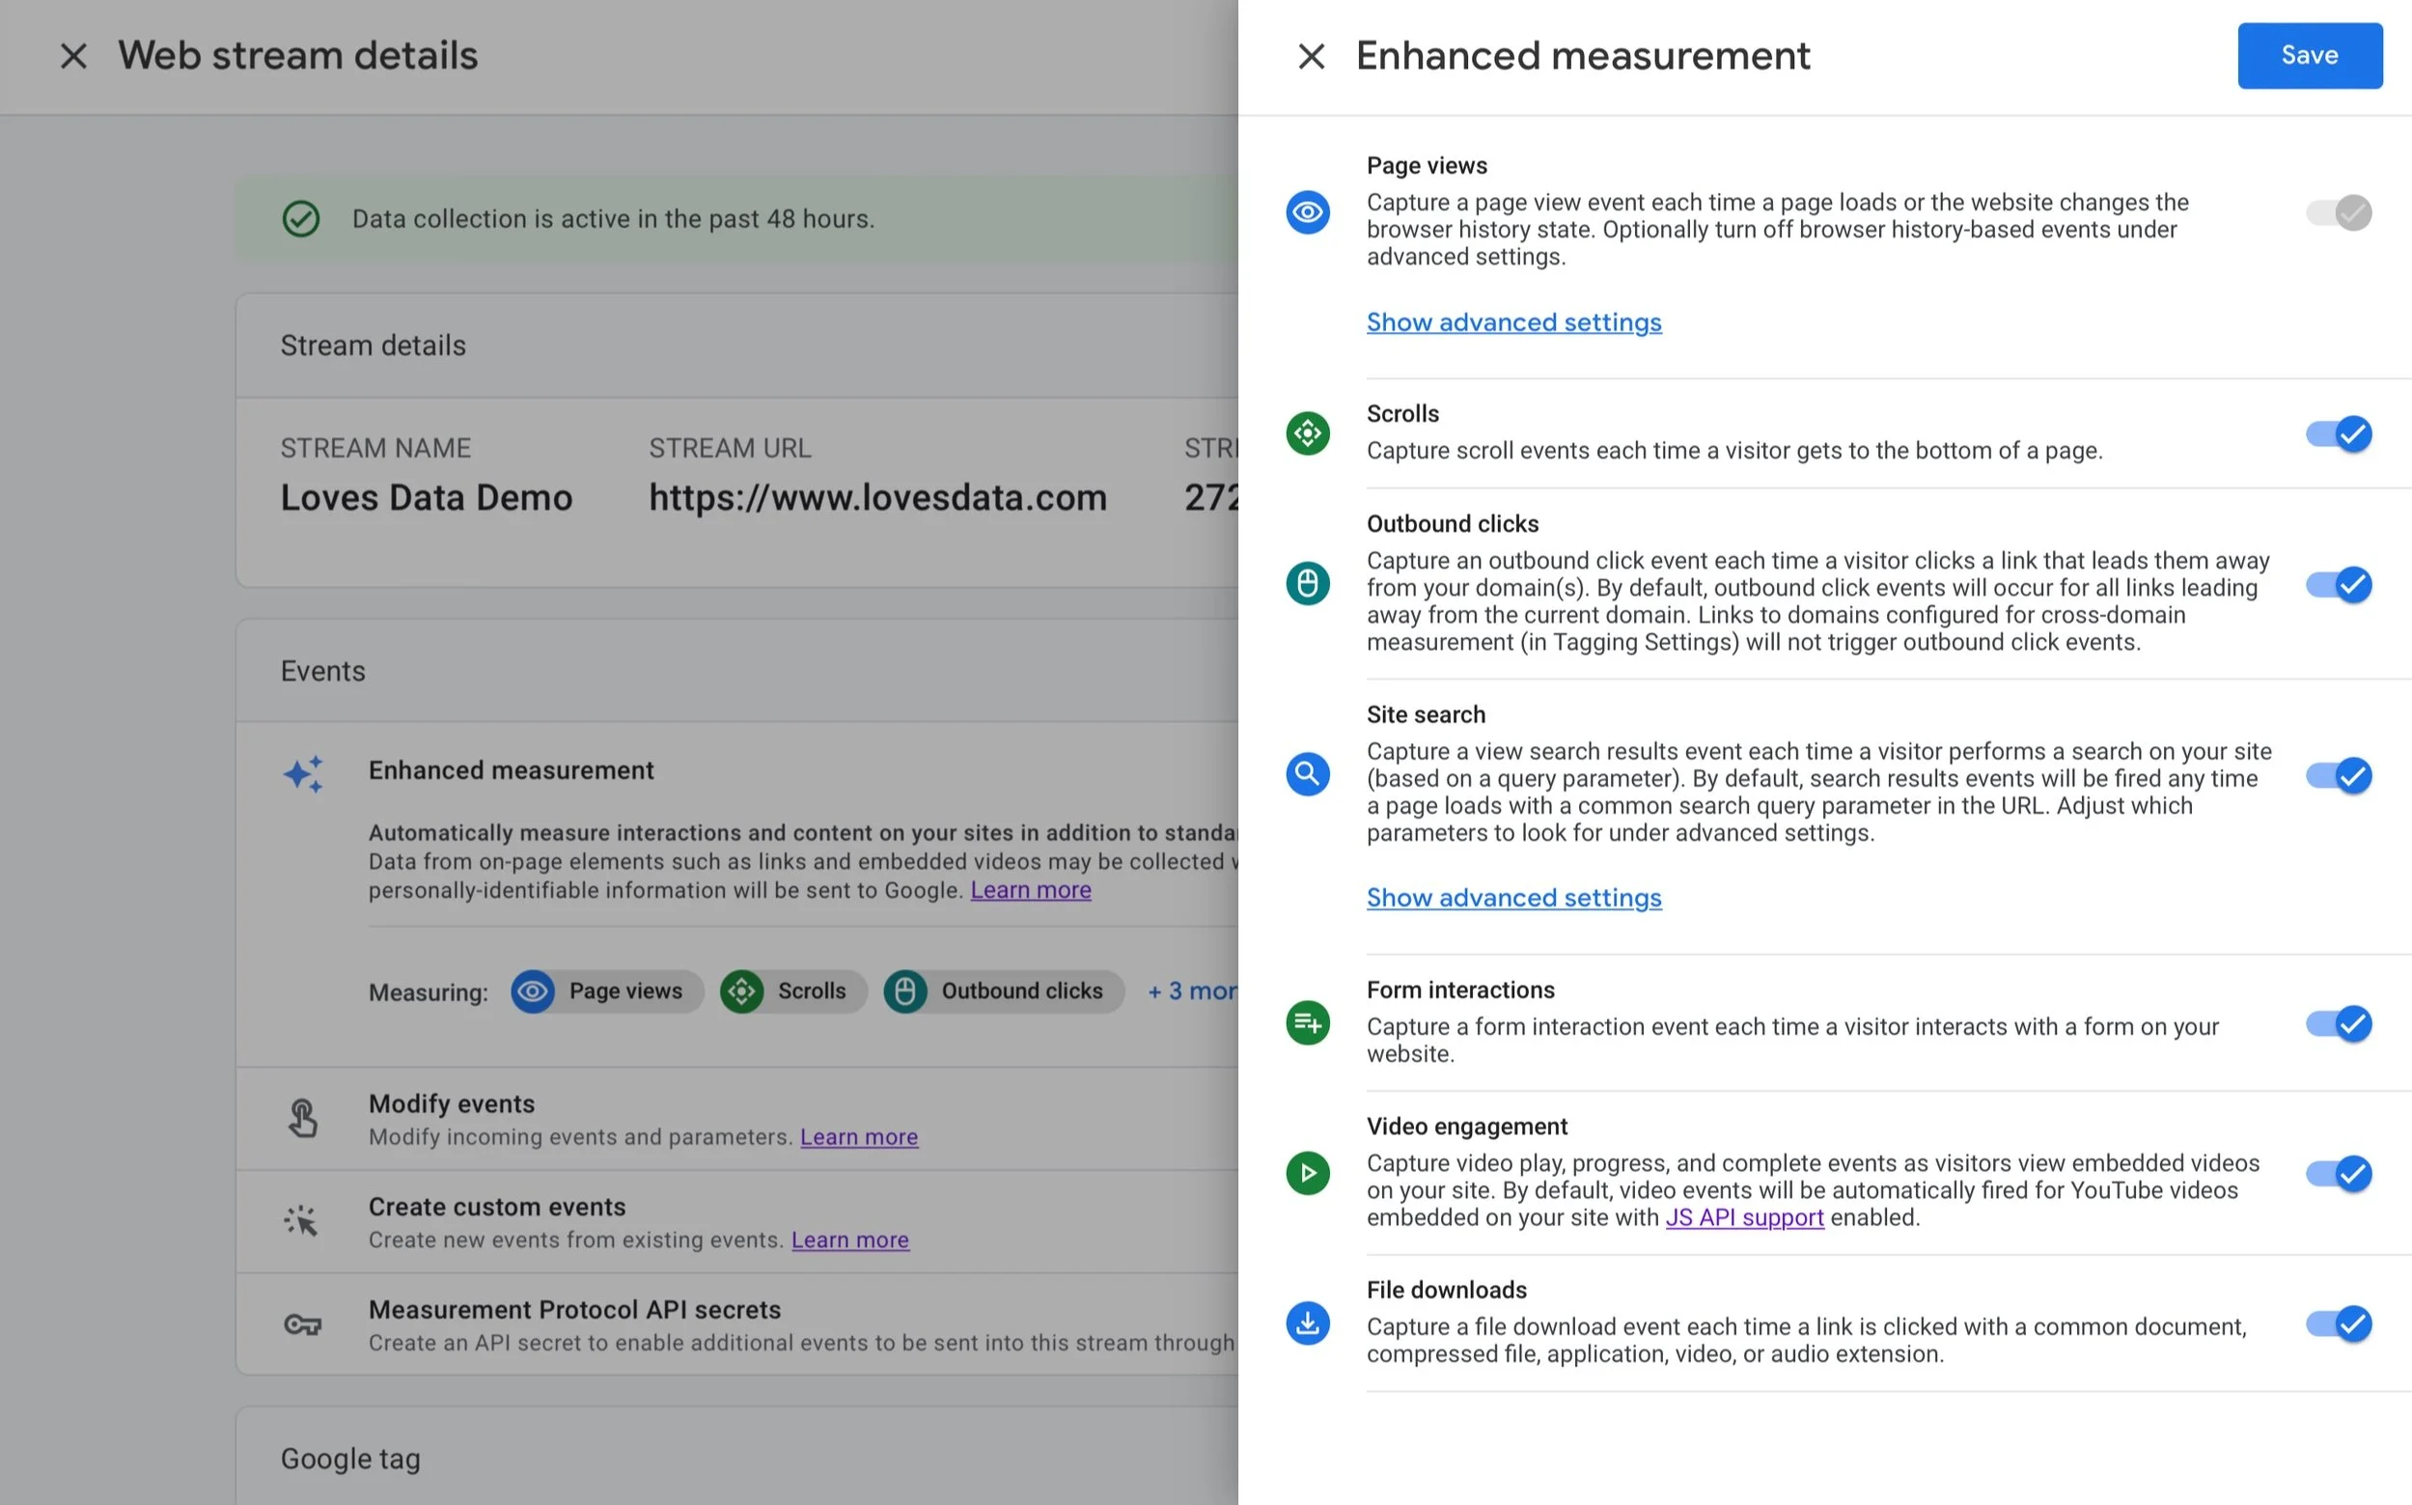Click the Site search magnifier icon
This screenshot has height=1505, width=2412.
tap(1308, 773)
